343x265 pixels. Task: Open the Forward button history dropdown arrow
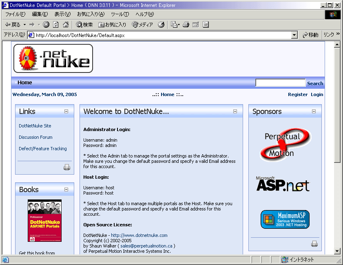point(39,25)
